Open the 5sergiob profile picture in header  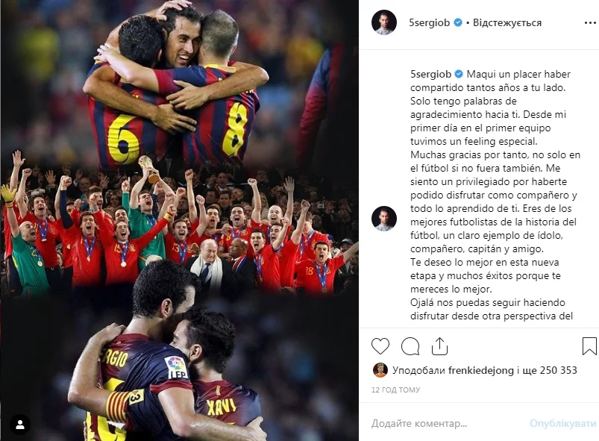click(x=384, y=22)
